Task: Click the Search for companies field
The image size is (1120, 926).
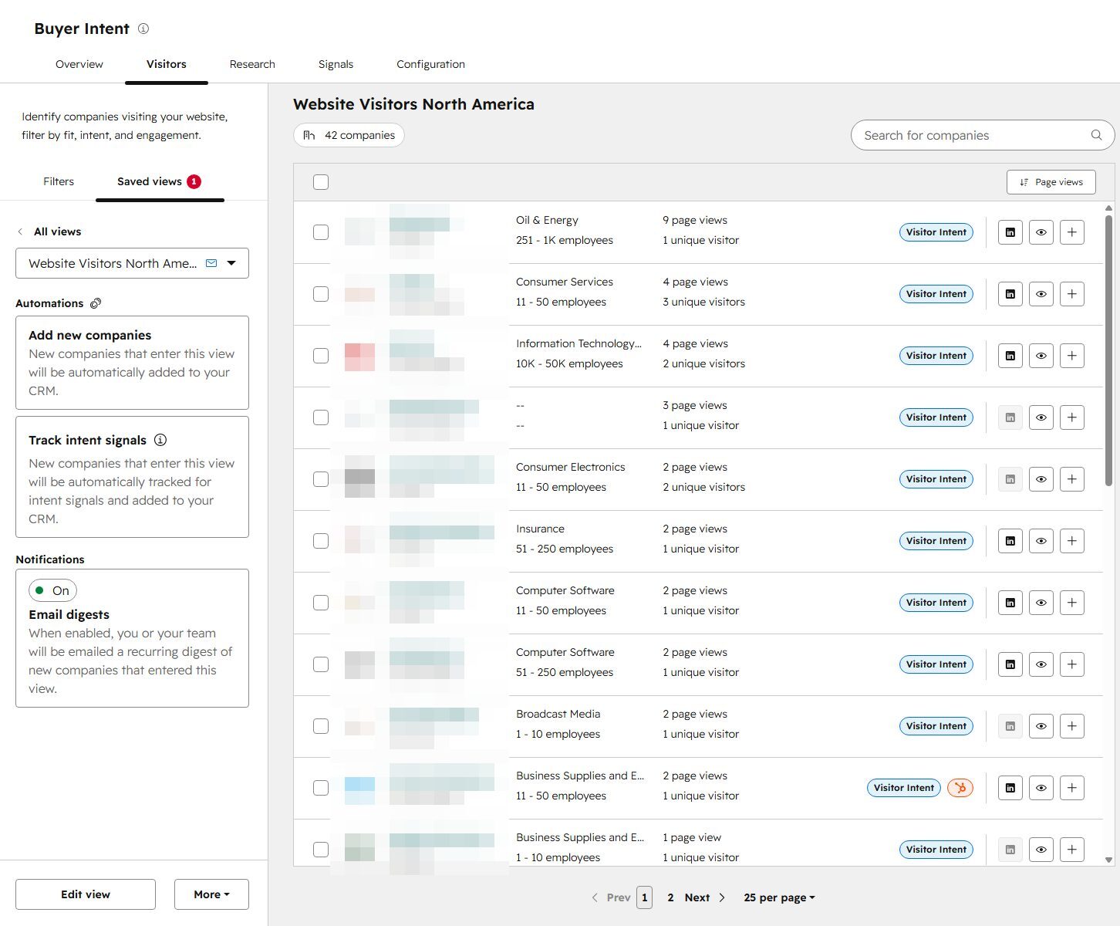Action: click(983, 135)
